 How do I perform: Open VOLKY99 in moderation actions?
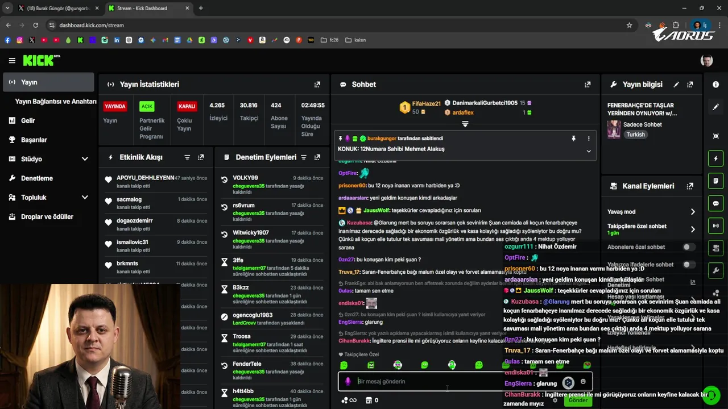[245, 178]
